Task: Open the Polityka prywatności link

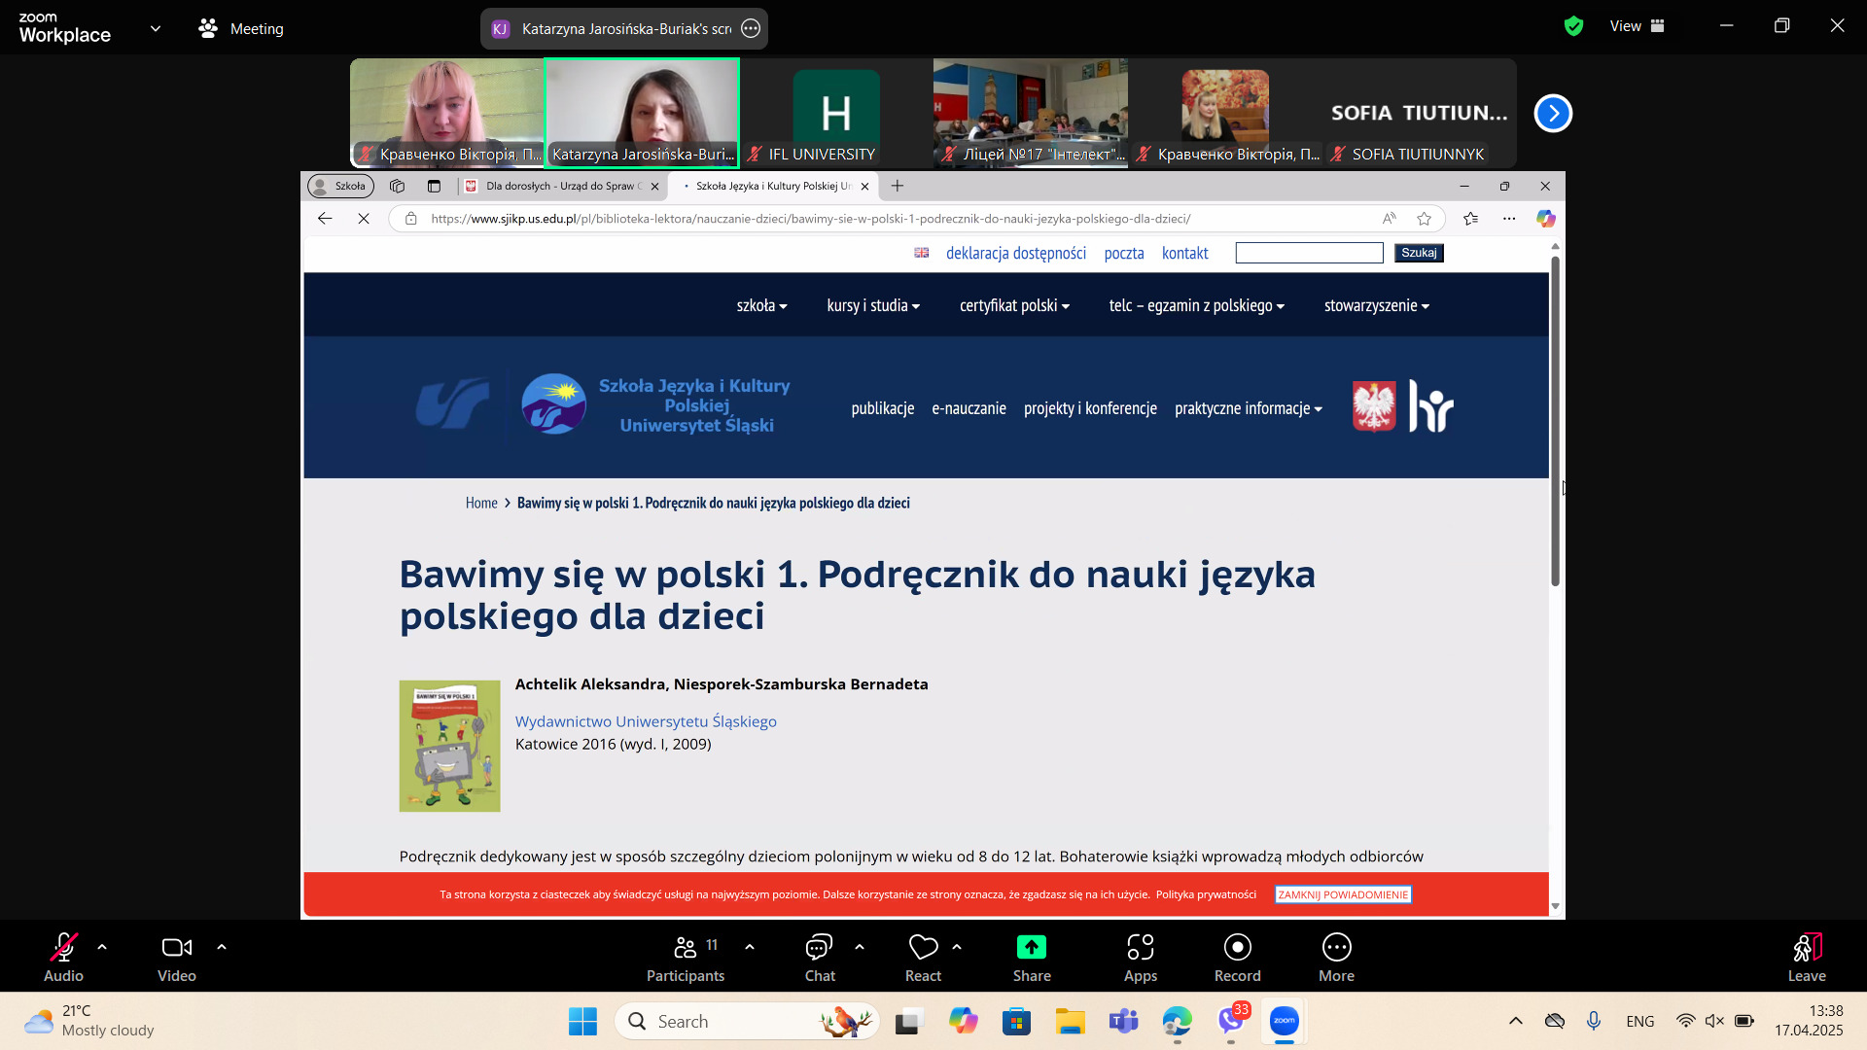Action: (x=1206, y=894)
